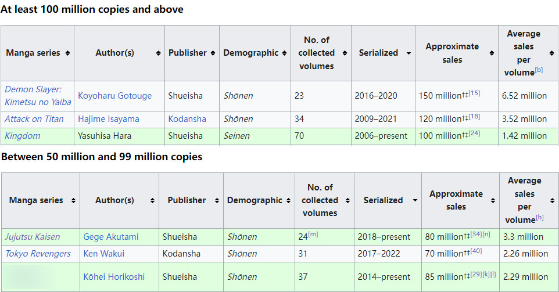Sort second table by Publisher arrows
Screen dimensions: 559x292
(217, 200)
